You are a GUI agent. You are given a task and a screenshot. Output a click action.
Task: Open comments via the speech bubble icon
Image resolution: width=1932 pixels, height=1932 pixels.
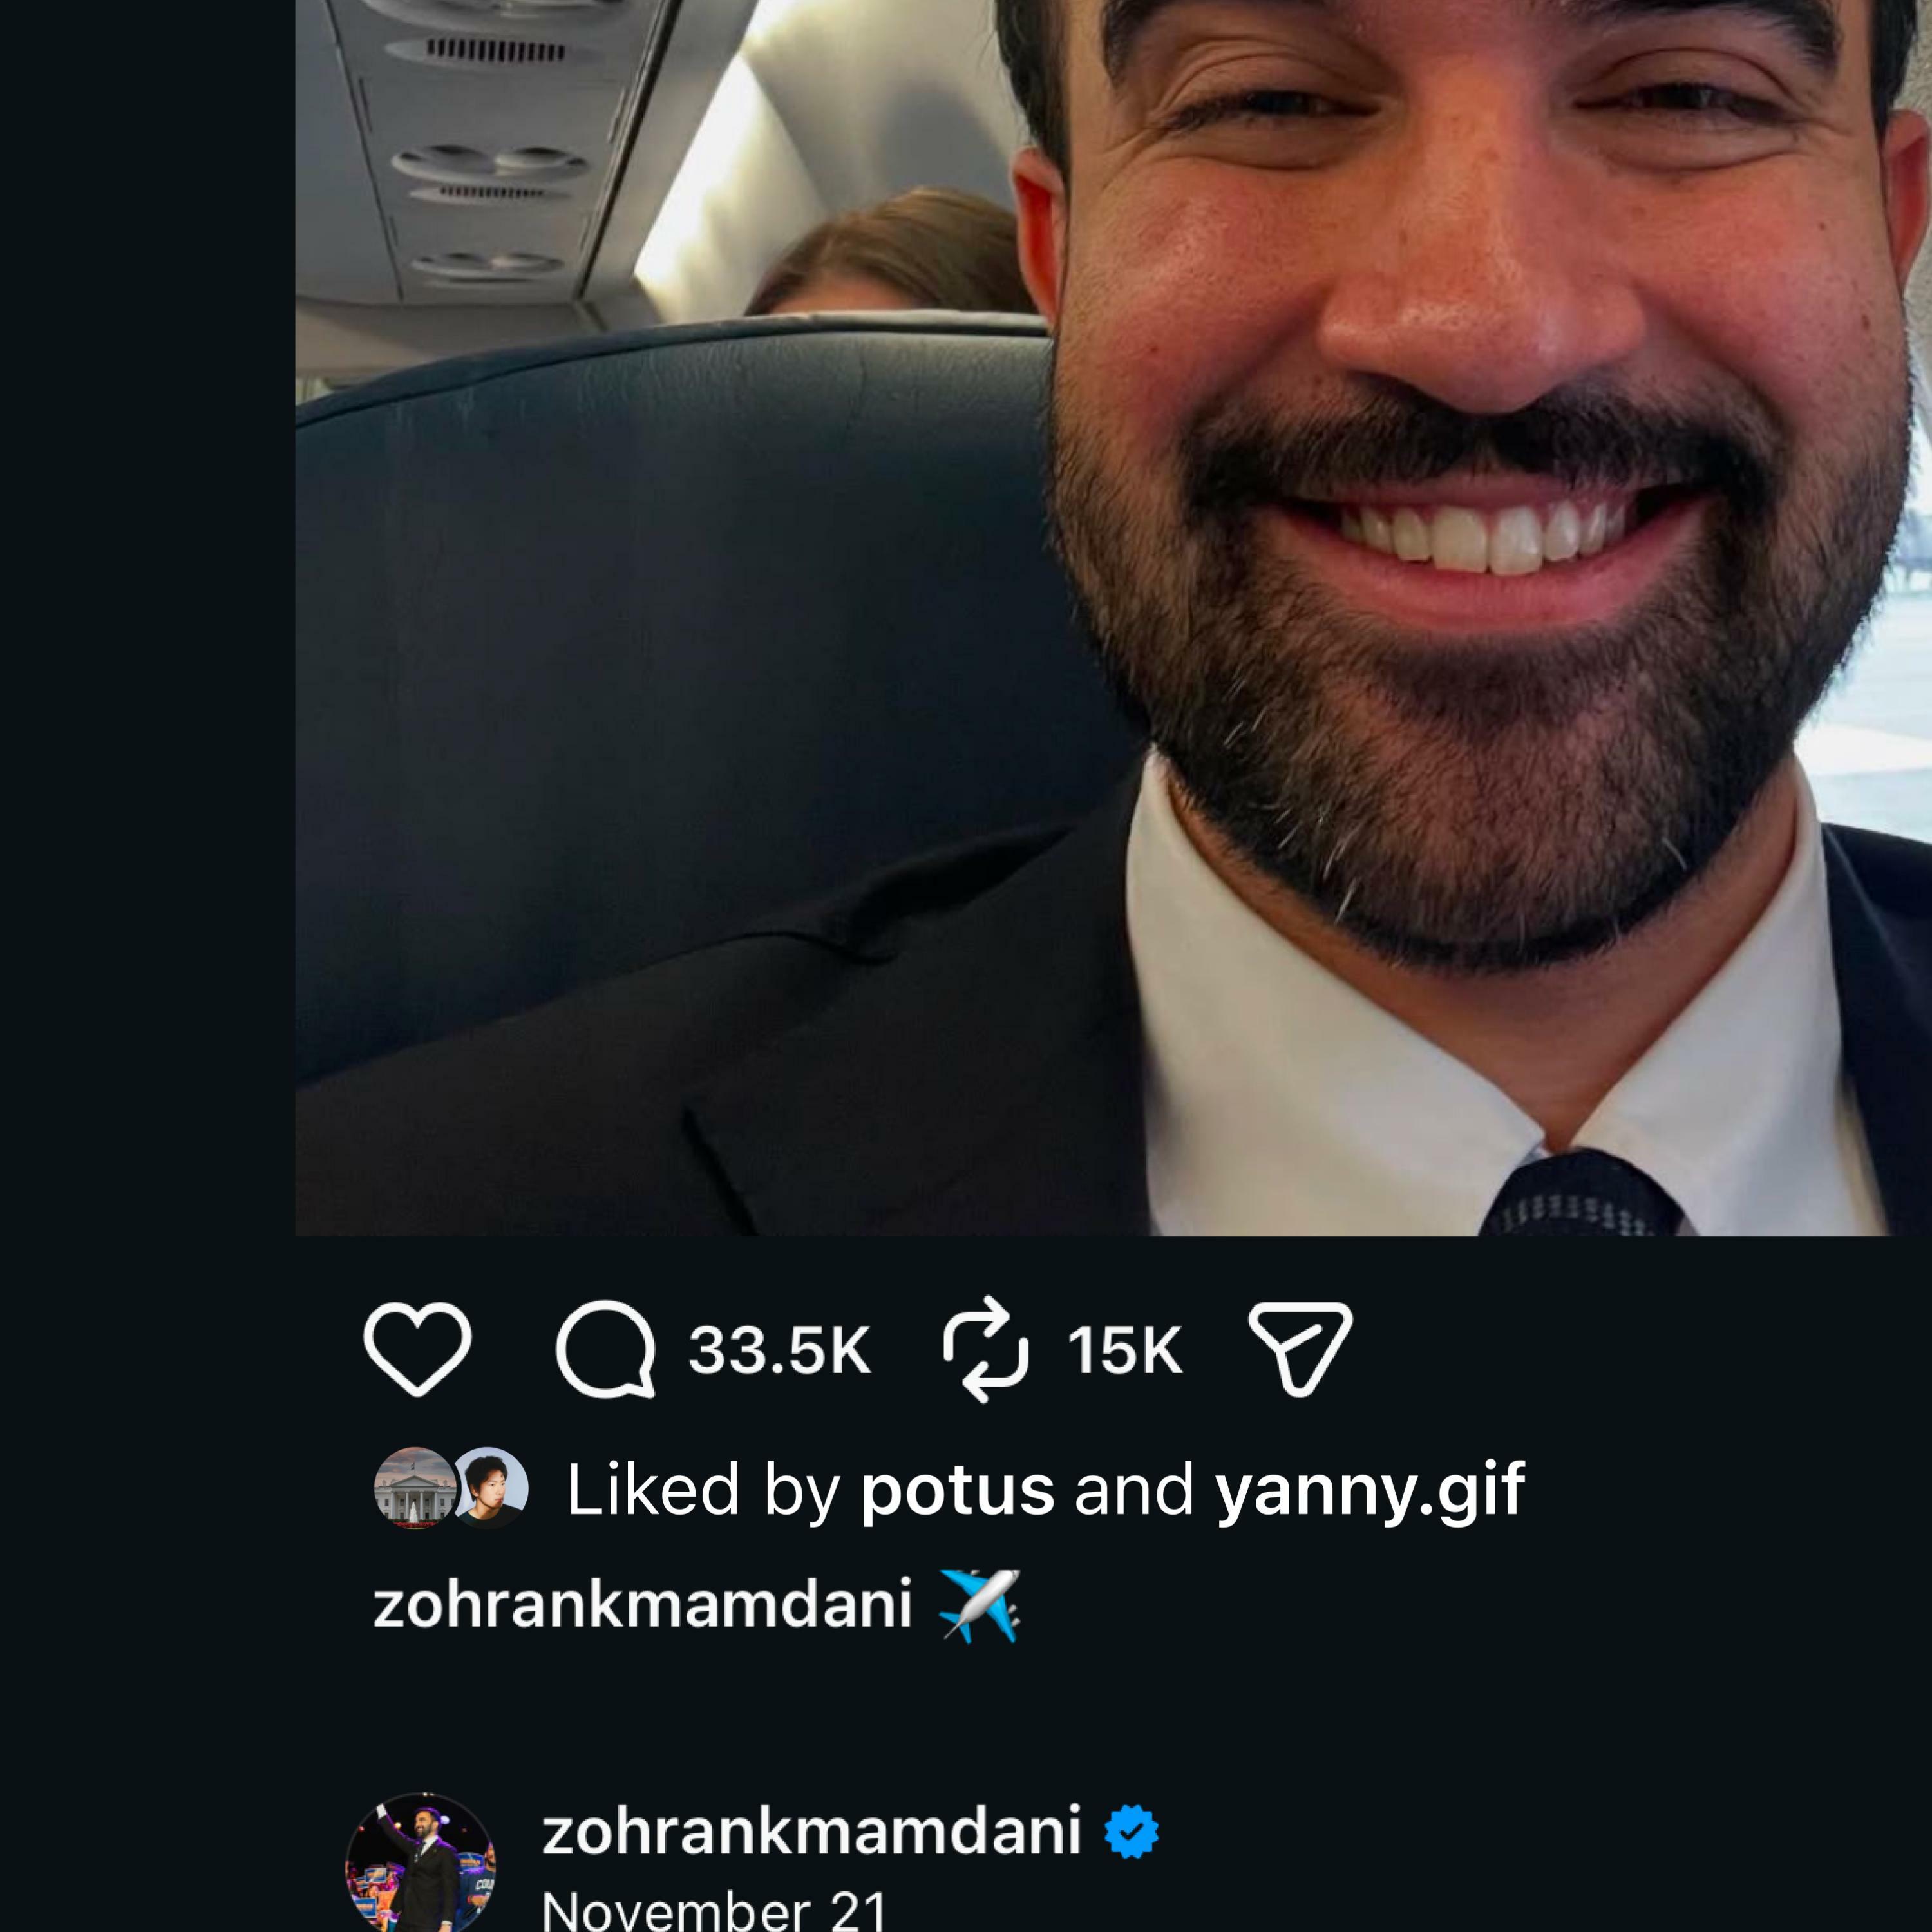(605, 1349)
